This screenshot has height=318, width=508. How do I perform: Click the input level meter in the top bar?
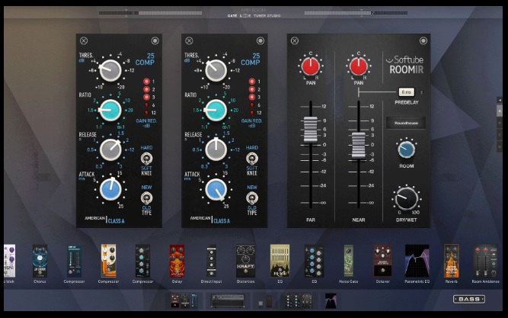click(x=150, y=13)
